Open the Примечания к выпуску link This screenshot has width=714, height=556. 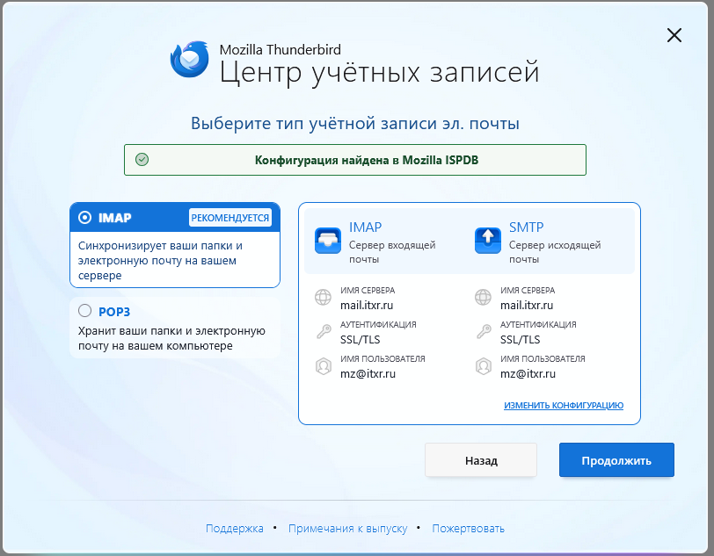point(347,529)
